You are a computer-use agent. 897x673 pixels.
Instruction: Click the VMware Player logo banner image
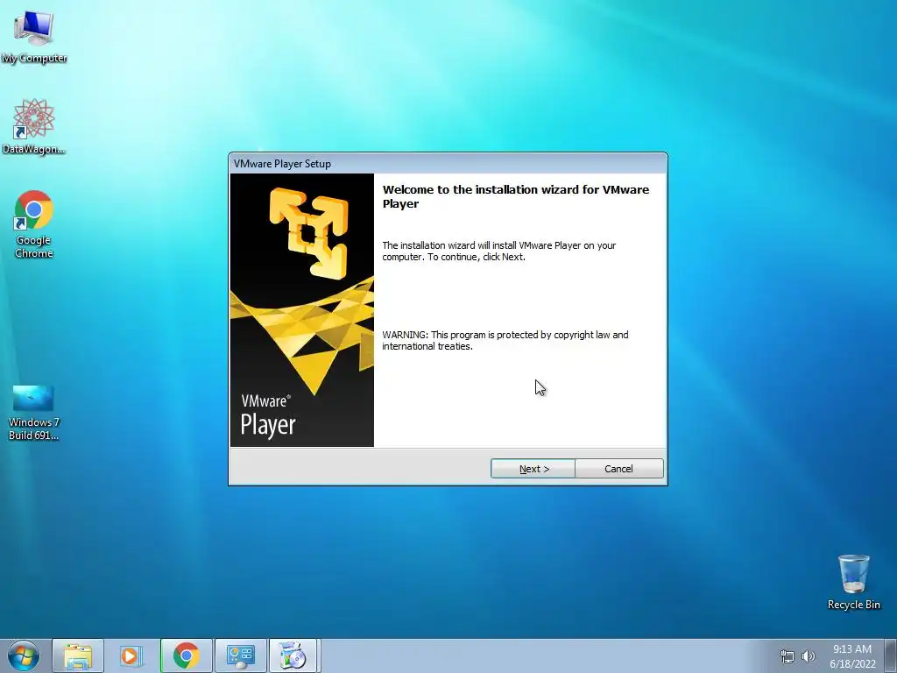302,310
